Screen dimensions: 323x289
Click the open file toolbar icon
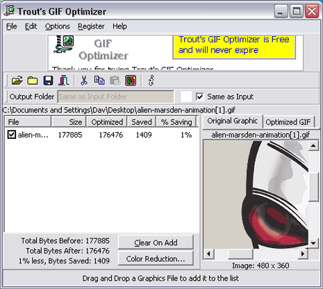(17, 81)
